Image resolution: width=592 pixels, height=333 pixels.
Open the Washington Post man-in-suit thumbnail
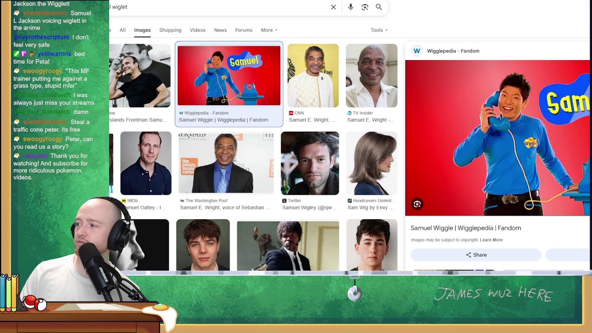pyautogui.click(x=226, y=163)
